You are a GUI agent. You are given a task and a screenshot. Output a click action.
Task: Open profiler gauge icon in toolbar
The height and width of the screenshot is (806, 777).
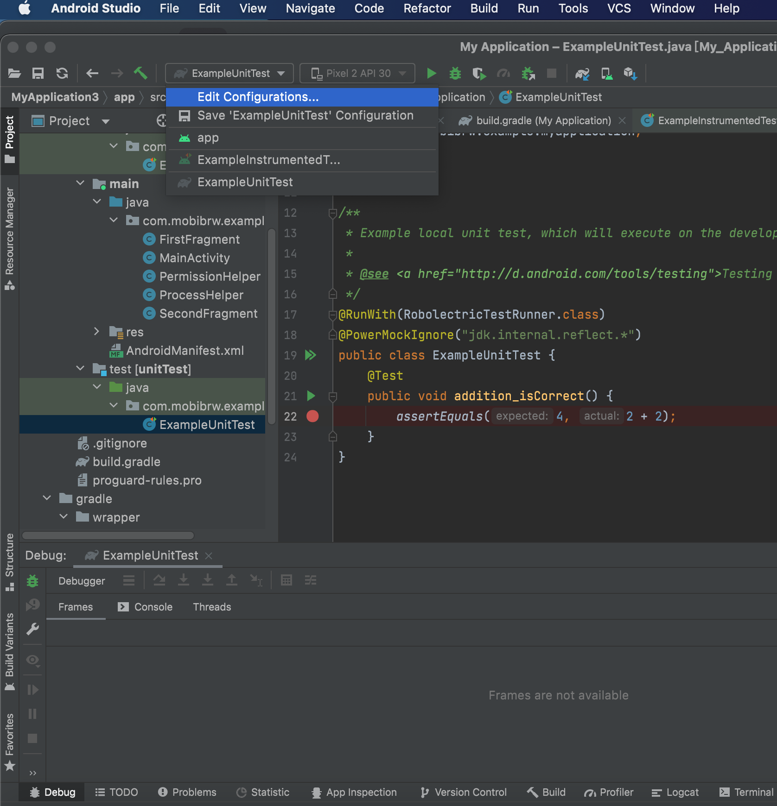pyautogui.click(x=503, y=73)
